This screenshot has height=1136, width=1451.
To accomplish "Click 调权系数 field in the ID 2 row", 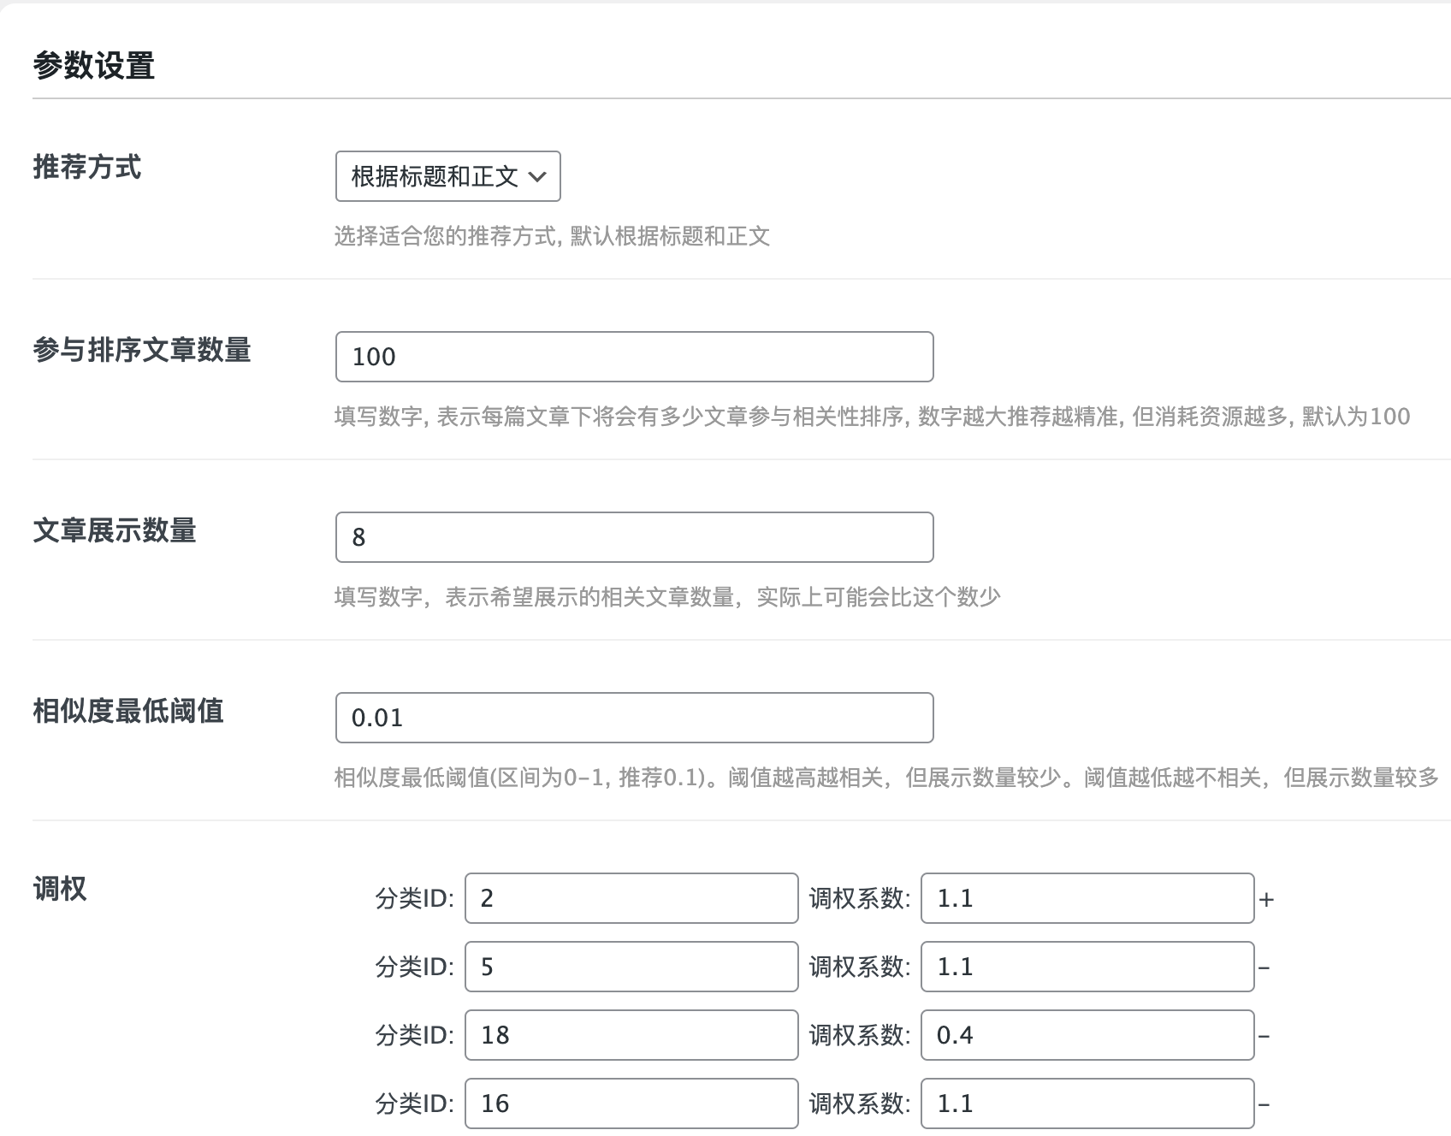I will pos(1087,898).
